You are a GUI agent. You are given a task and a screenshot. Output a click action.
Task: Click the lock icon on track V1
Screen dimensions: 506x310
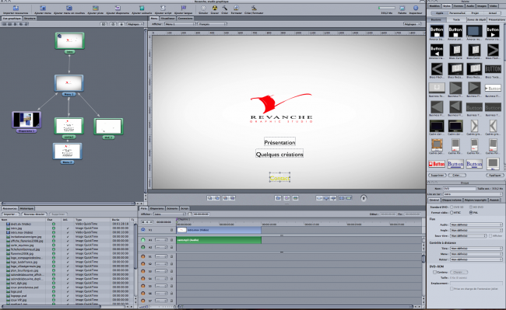172,230
